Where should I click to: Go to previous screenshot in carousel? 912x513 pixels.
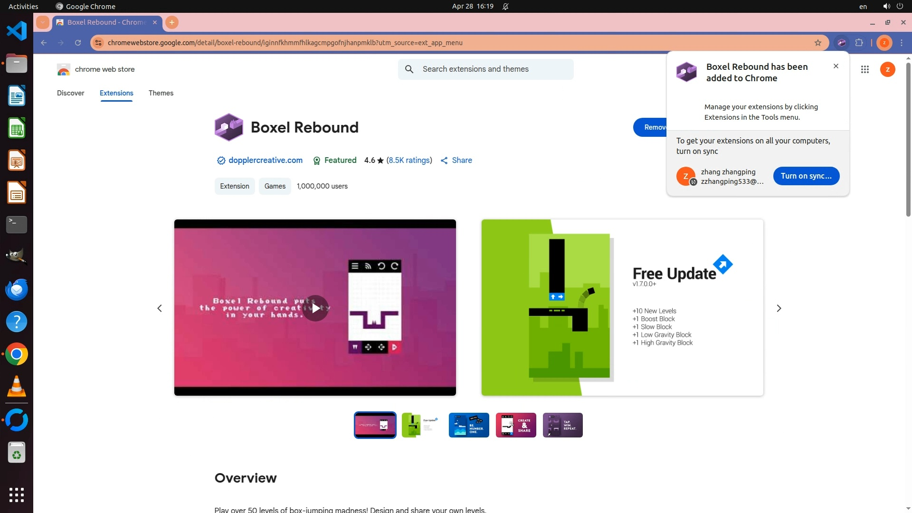point(160,308)
